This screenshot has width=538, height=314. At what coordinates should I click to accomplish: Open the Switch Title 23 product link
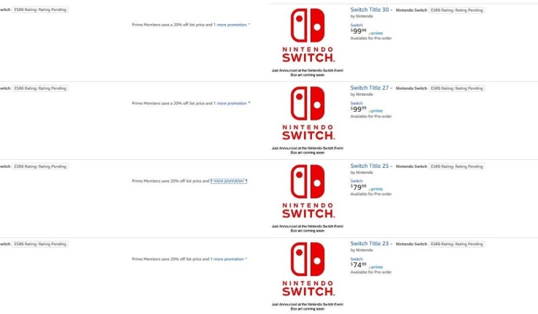[369, 243]
